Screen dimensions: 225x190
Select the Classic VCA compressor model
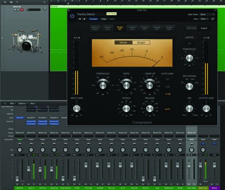pos(132,28)
